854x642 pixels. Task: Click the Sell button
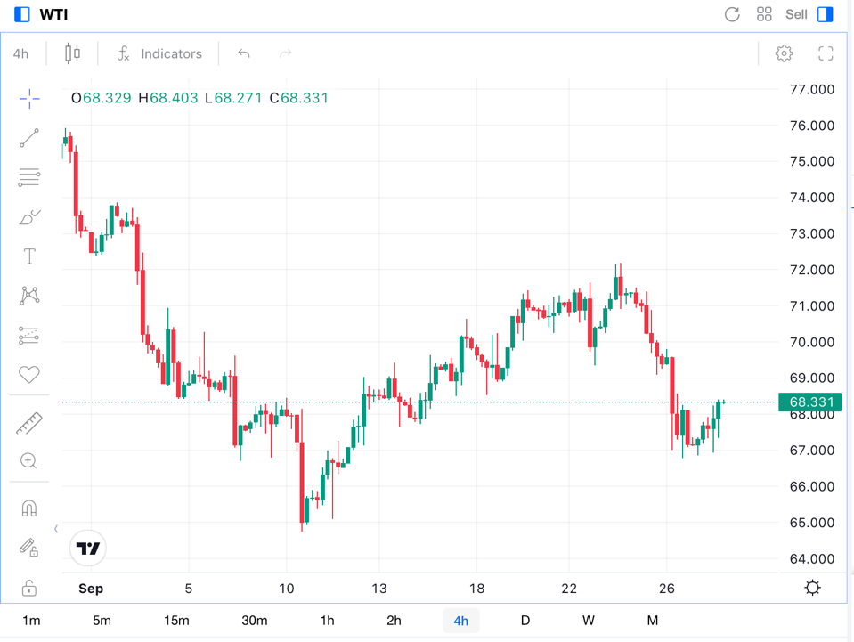pyautogui.click(x=796, y=14)
